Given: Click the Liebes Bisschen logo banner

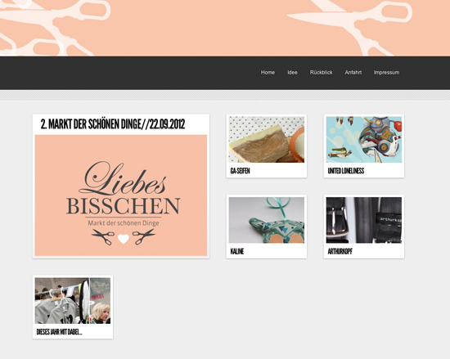Looking at the screenshot, I should click(x=121, y=195).
